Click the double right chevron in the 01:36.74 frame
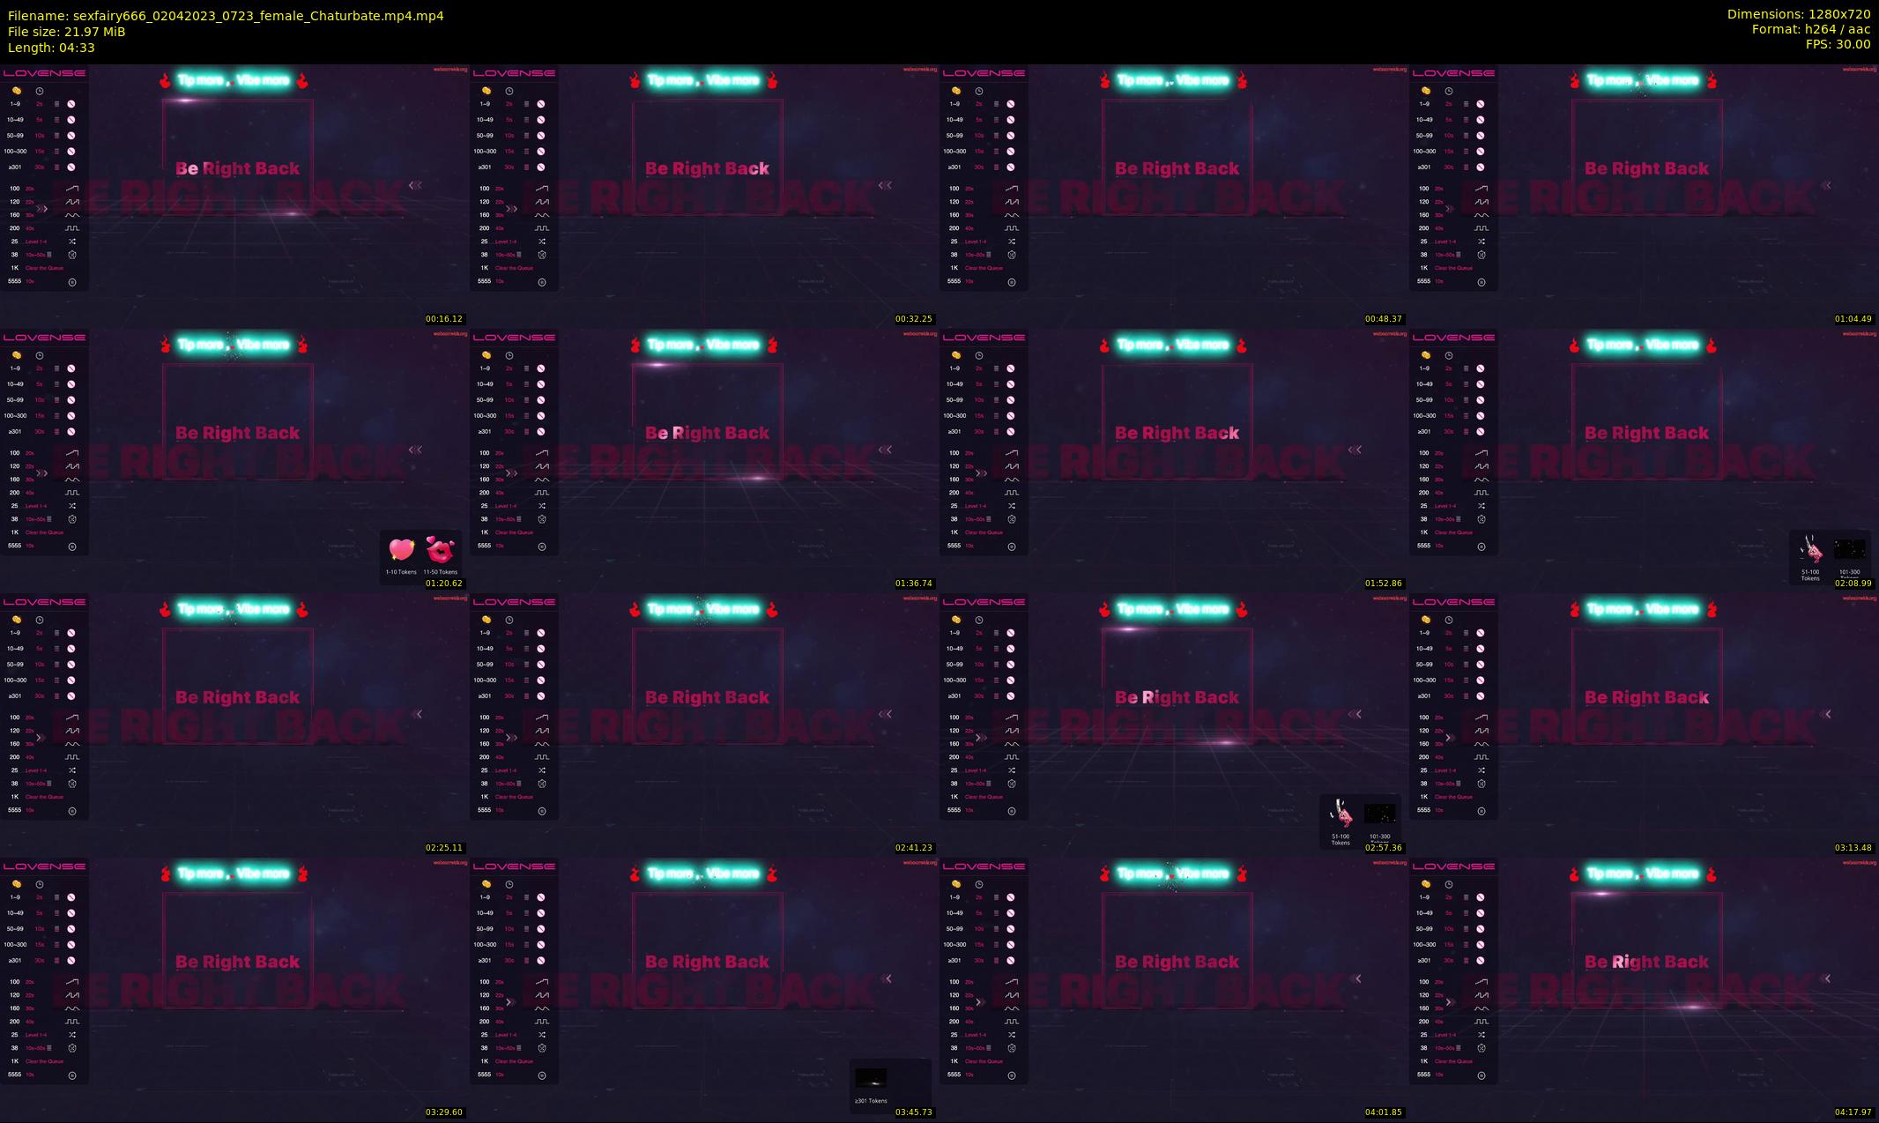 coord(511,473)
